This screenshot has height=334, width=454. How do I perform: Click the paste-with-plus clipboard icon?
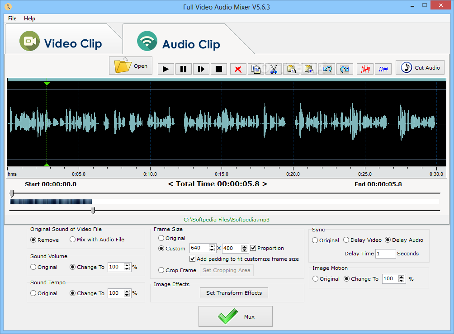click(x=309, y=69)
